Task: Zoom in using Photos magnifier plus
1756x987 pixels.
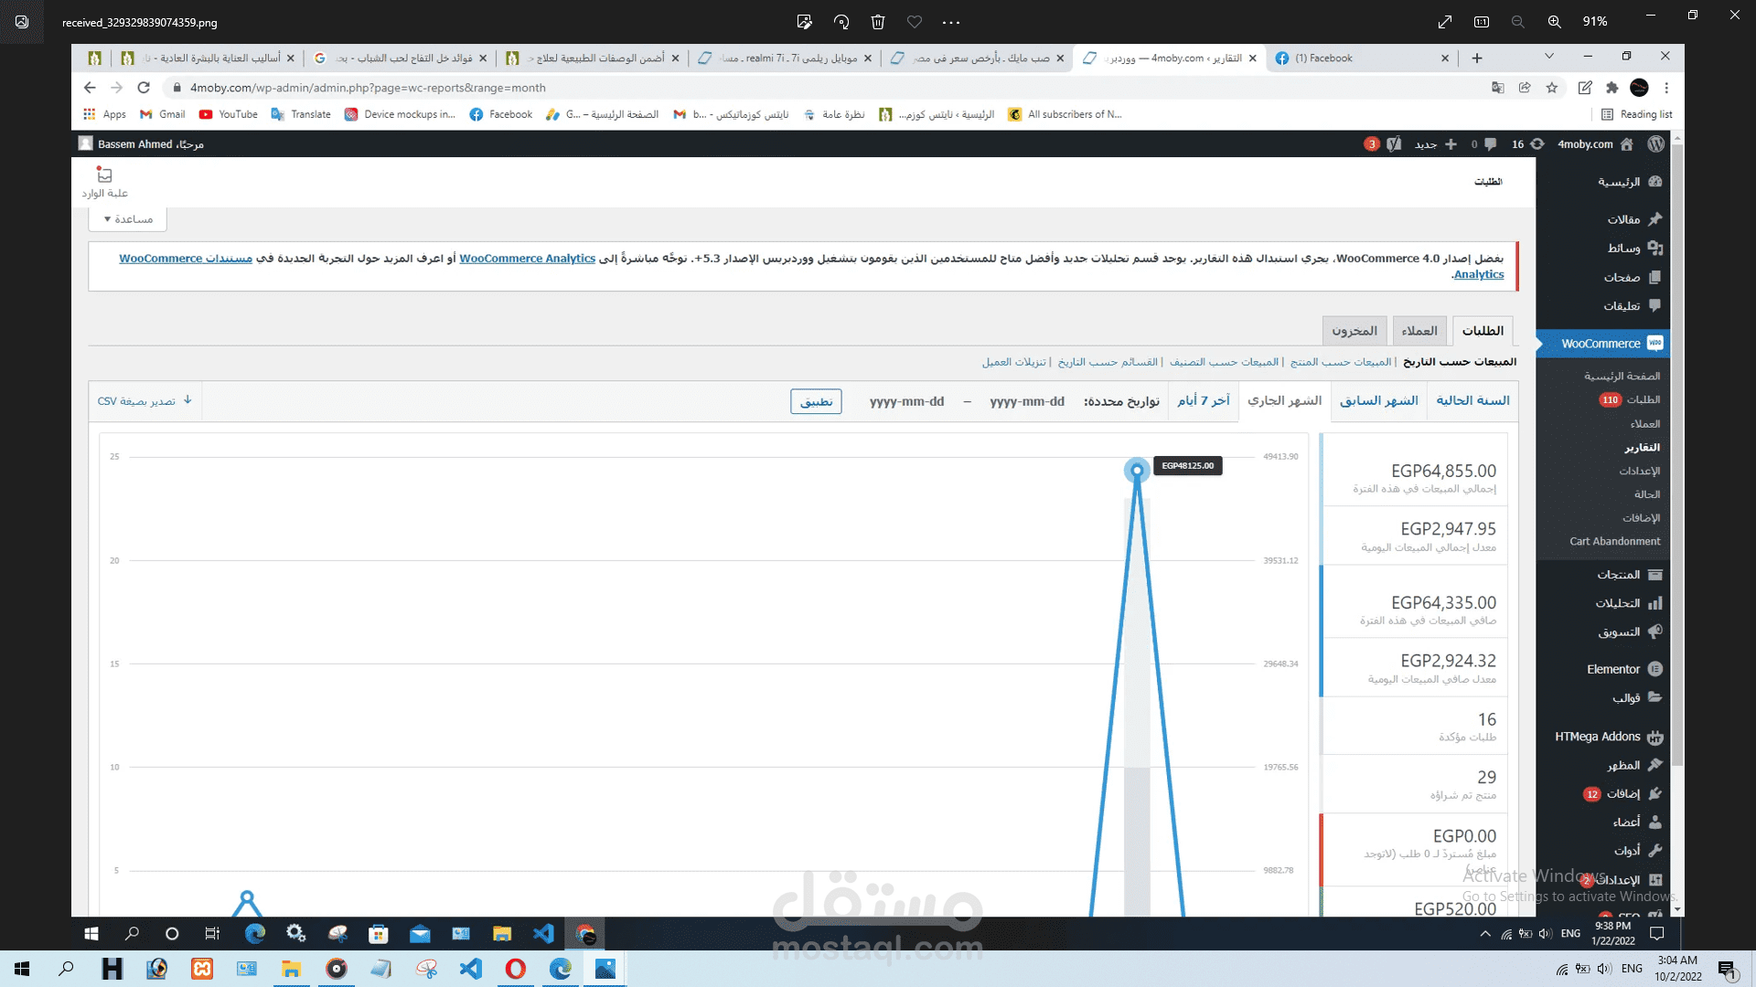Action: click(1554, 22)
